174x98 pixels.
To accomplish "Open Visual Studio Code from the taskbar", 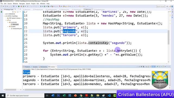I will pos(109,96).
